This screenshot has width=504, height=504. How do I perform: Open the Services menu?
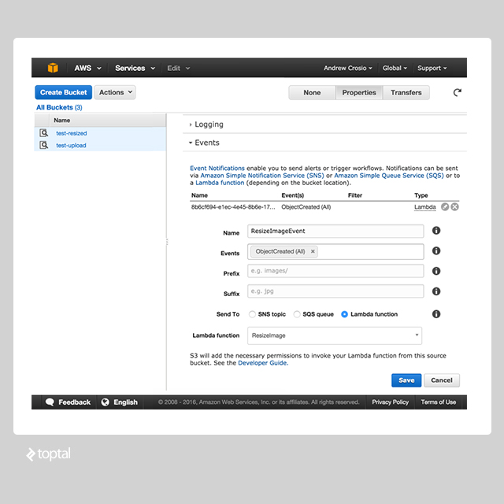[135, 69]
